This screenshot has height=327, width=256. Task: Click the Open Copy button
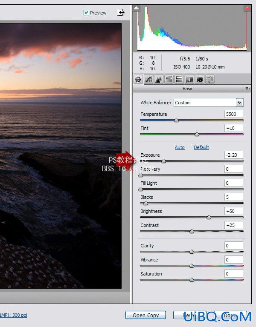coord(145,315)
